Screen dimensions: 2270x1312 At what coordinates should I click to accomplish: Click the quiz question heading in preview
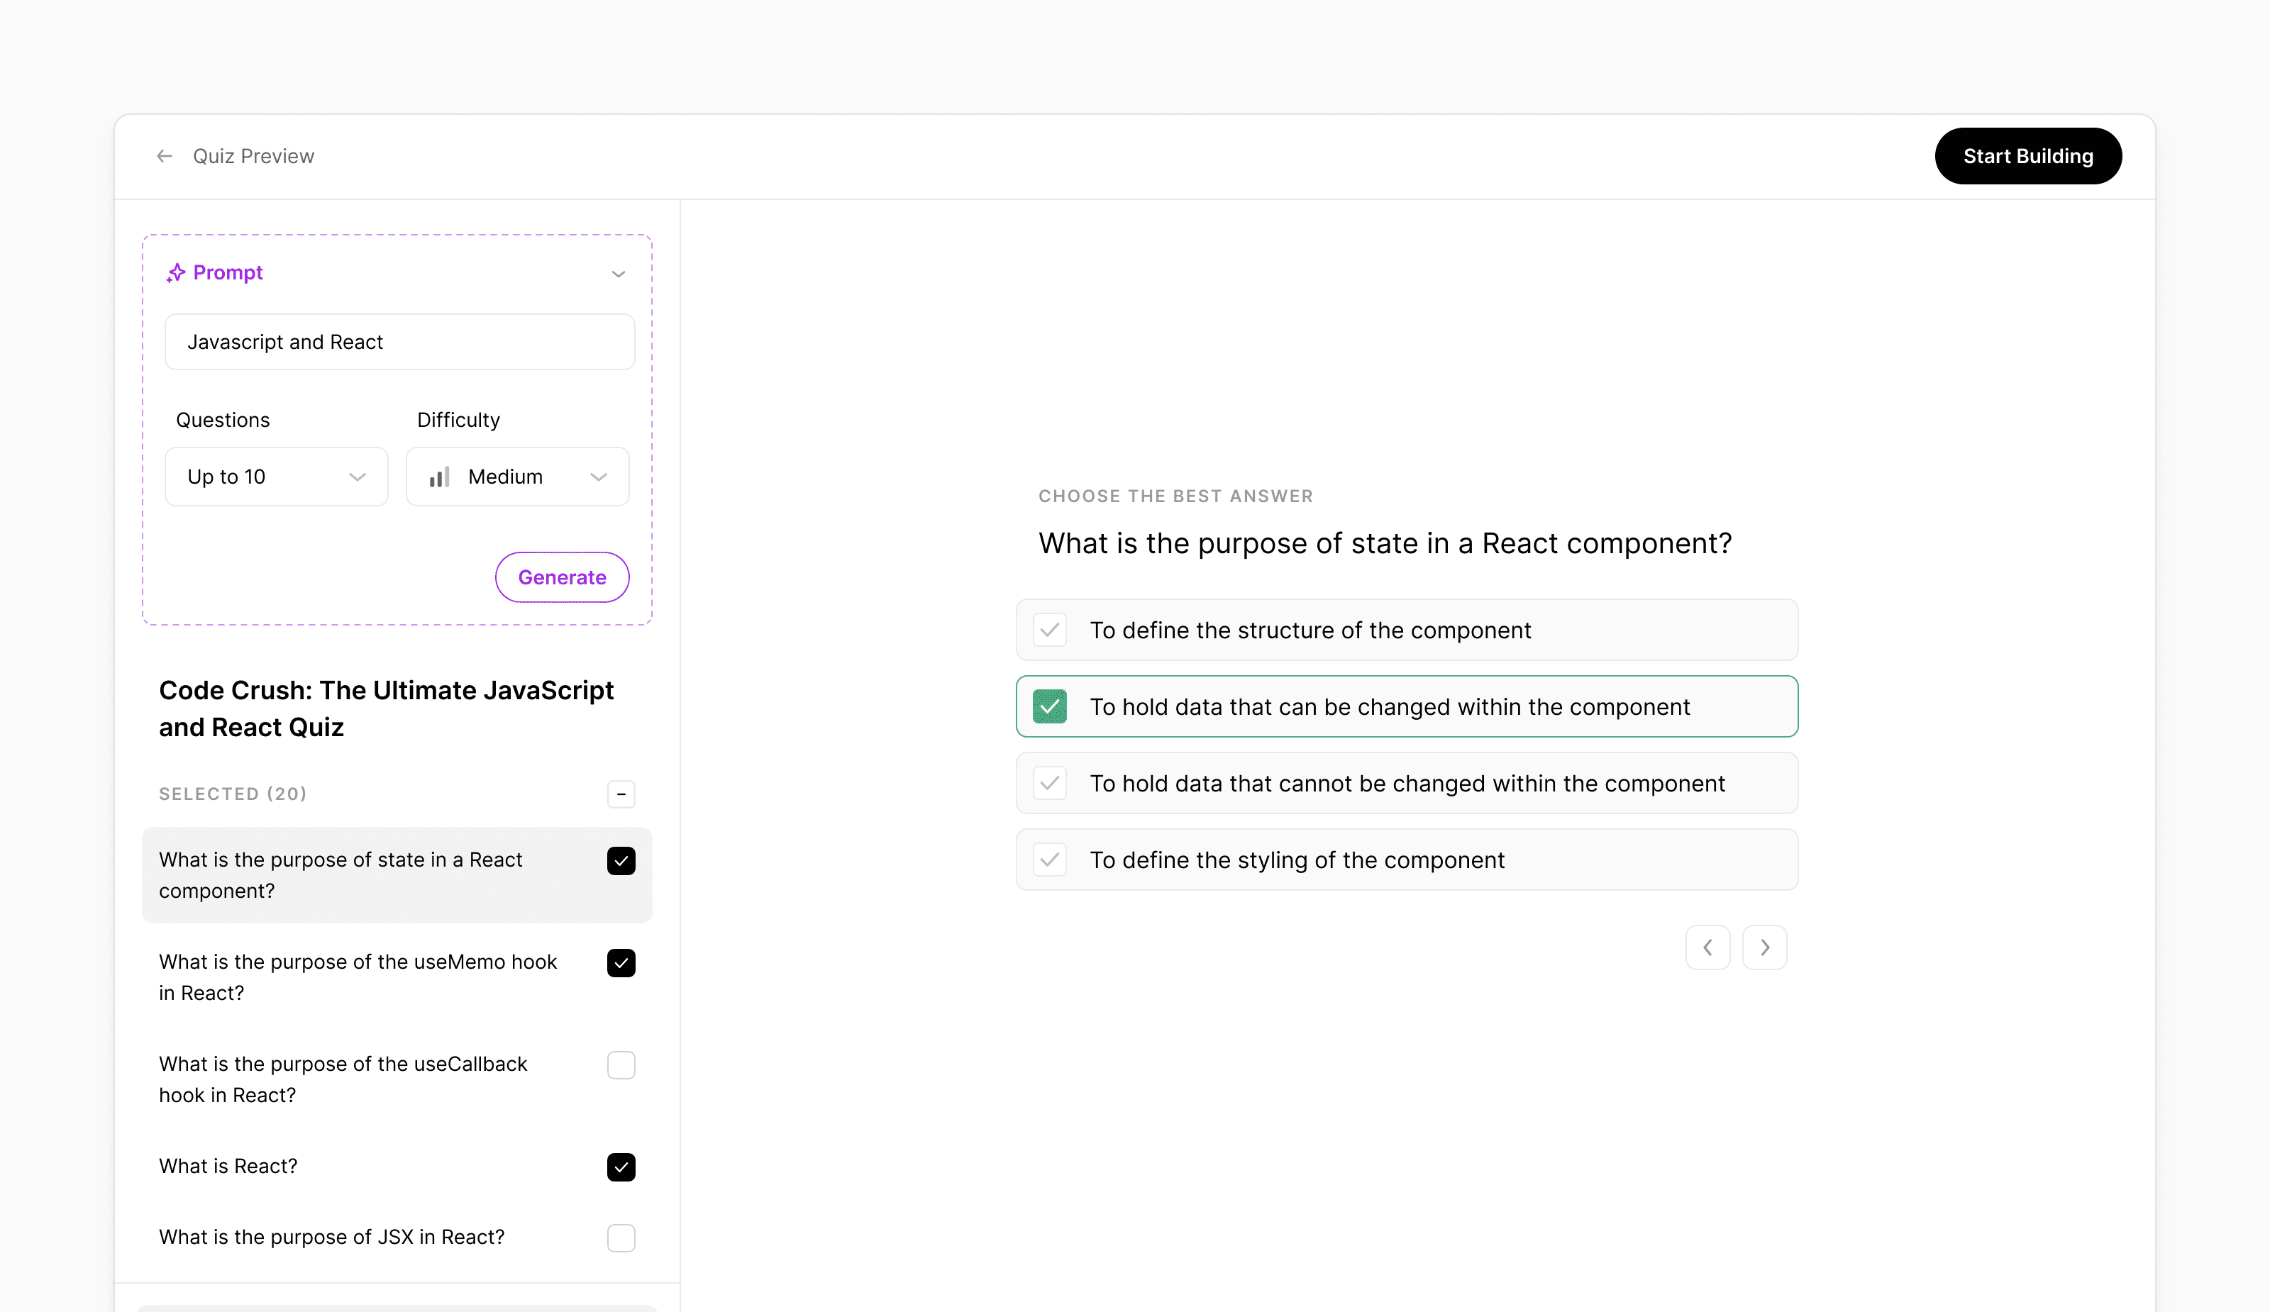[1385, 543]
